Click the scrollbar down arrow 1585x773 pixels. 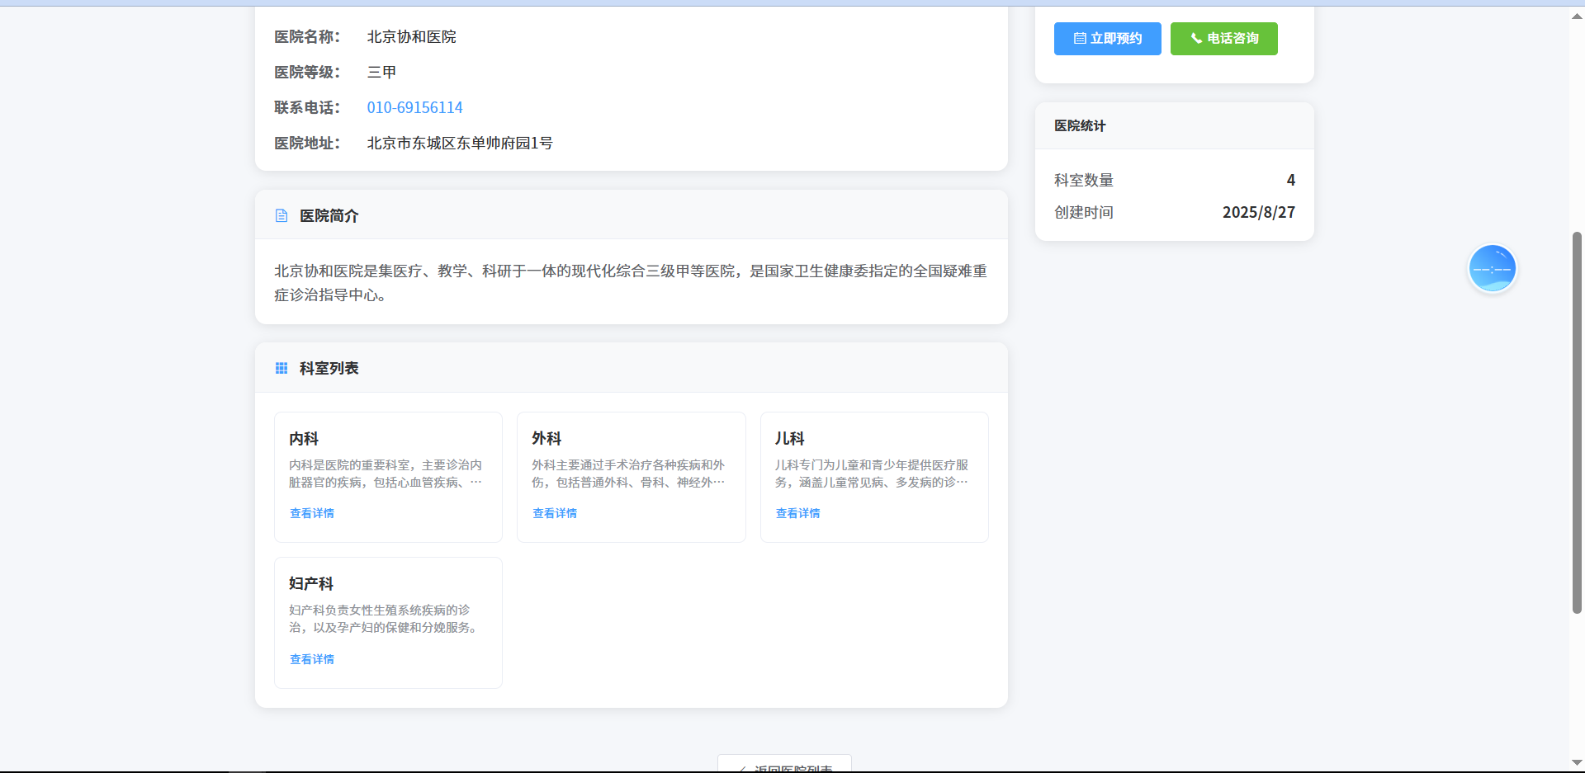[1577, 762]
